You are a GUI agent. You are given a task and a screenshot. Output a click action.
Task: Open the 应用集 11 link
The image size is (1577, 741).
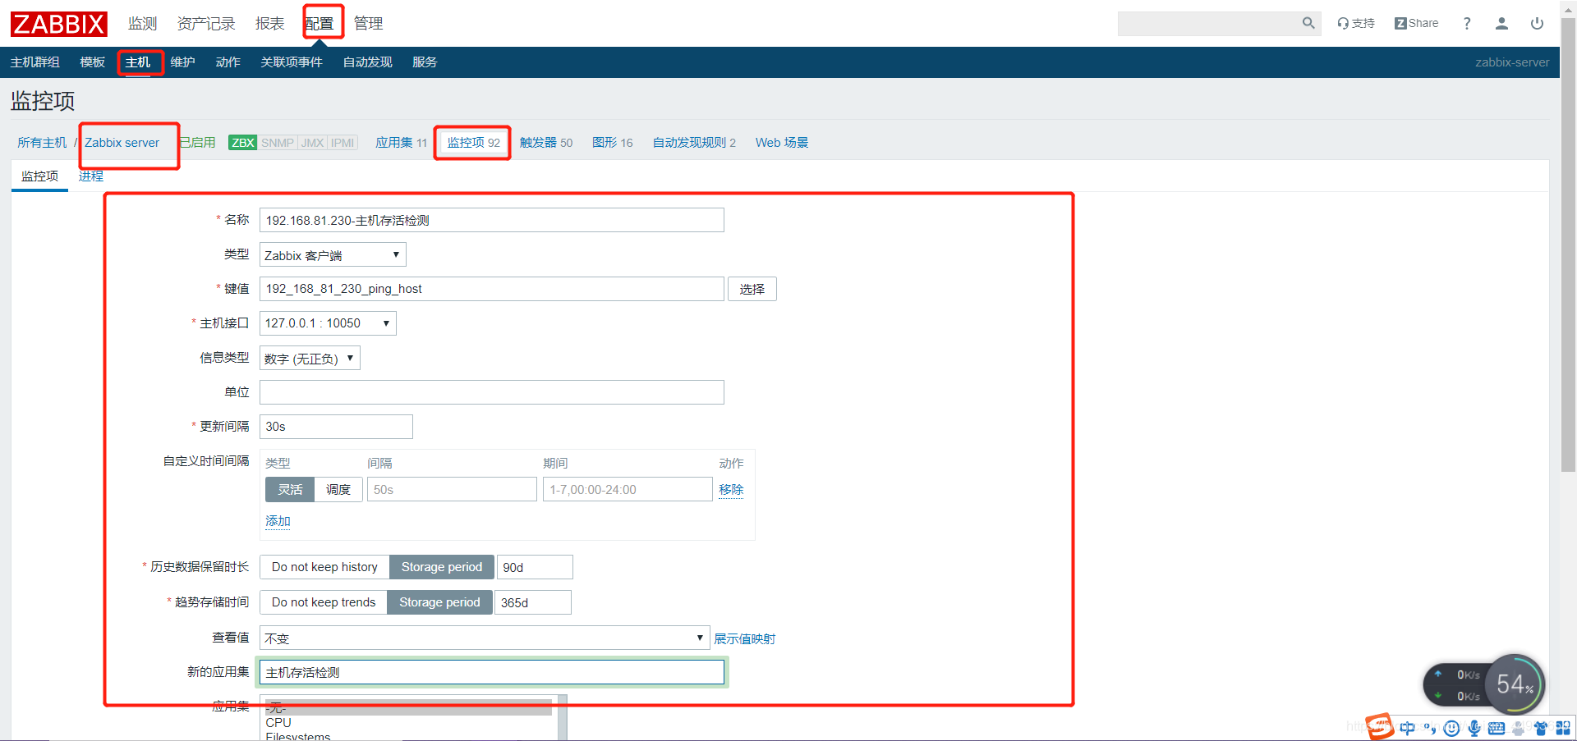coord(401,143)
